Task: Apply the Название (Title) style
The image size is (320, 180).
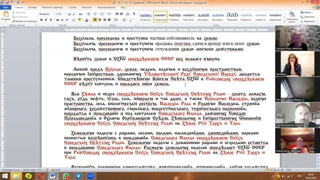Action: point(232,17)
